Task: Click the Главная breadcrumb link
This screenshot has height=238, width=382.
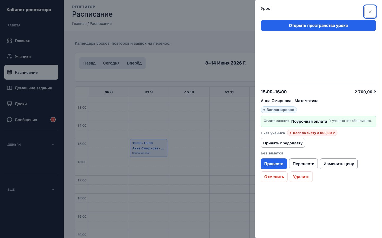Action: pyautogui.click(x=79, y=24)
